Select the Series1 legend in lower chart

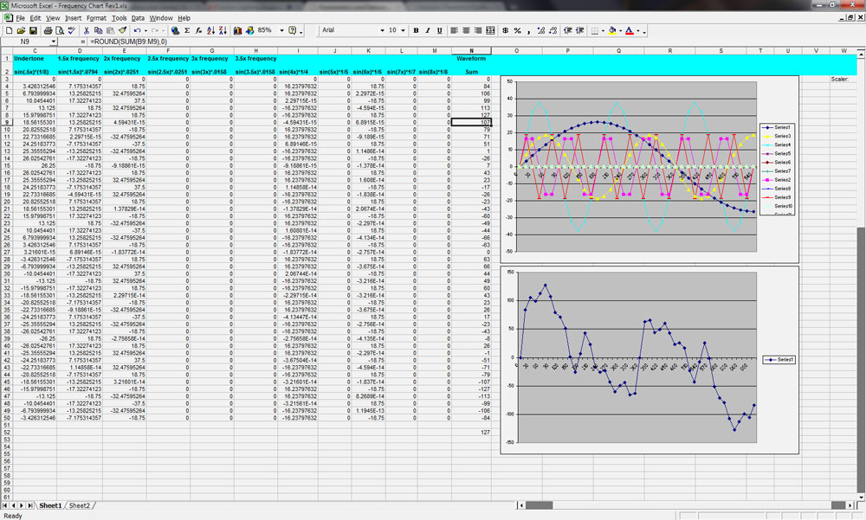(x=779, y=360)
